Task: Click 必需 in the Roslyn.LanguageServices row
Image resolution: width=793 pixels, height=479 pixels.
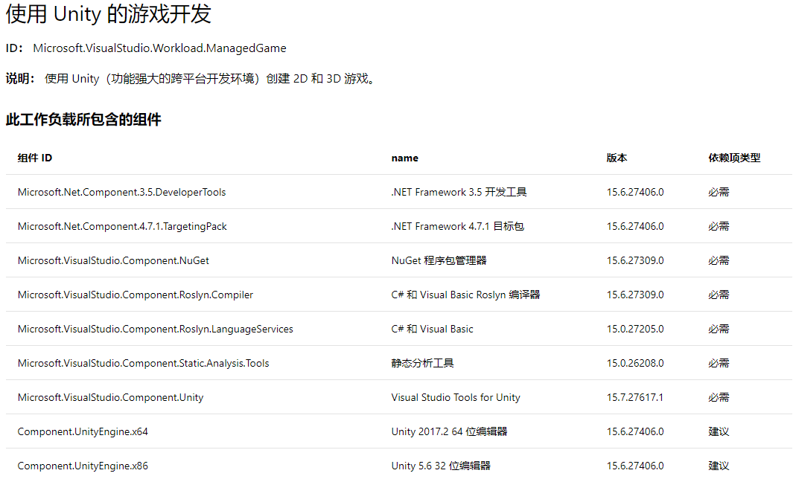Action: 719,329
